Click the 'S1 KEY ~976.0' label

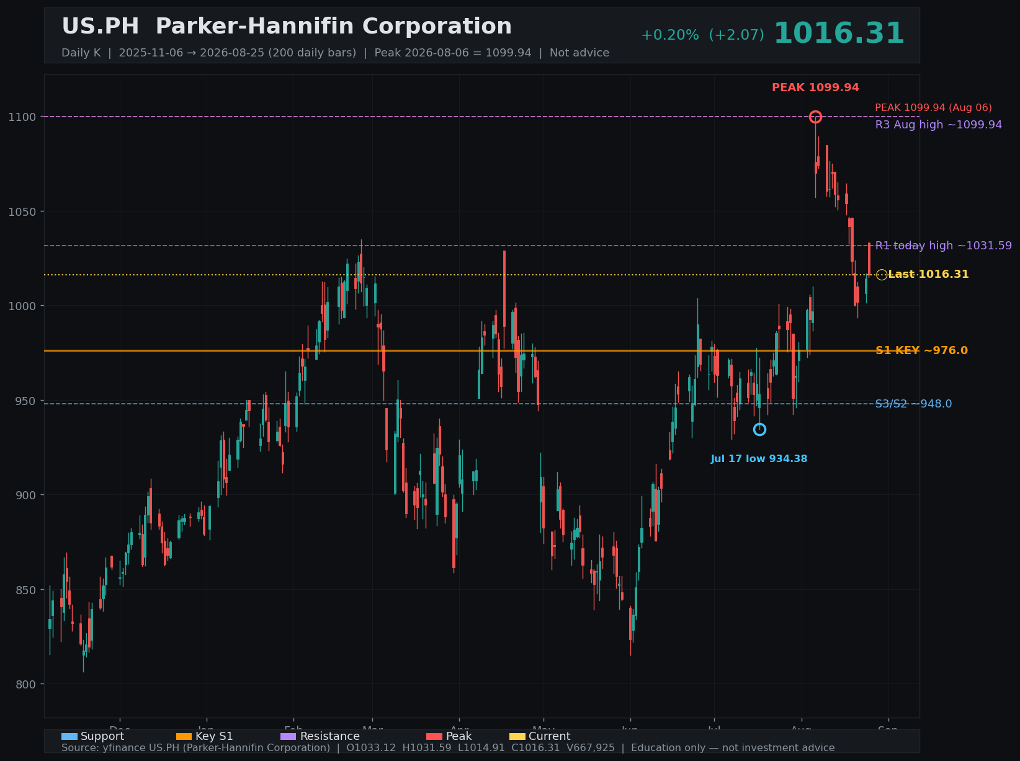pos(921,350)
